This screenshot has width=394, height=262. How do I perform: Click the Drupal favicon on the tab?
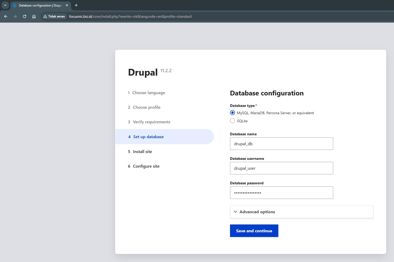point(15,5)
